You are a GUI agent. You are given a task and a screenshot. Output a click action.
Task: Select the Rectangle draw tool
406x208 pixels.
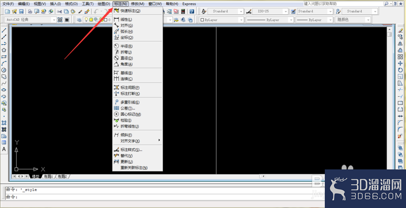(x=4, y=57)
